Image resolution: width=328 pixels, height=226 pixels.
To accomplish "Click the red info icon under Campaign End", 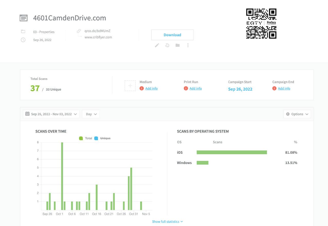I will click(274, 88).
